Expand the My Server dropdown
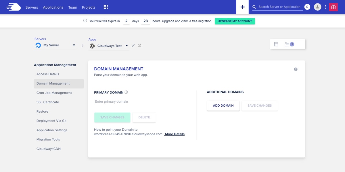This screenshot has height=172, width=345. (74, 45)
